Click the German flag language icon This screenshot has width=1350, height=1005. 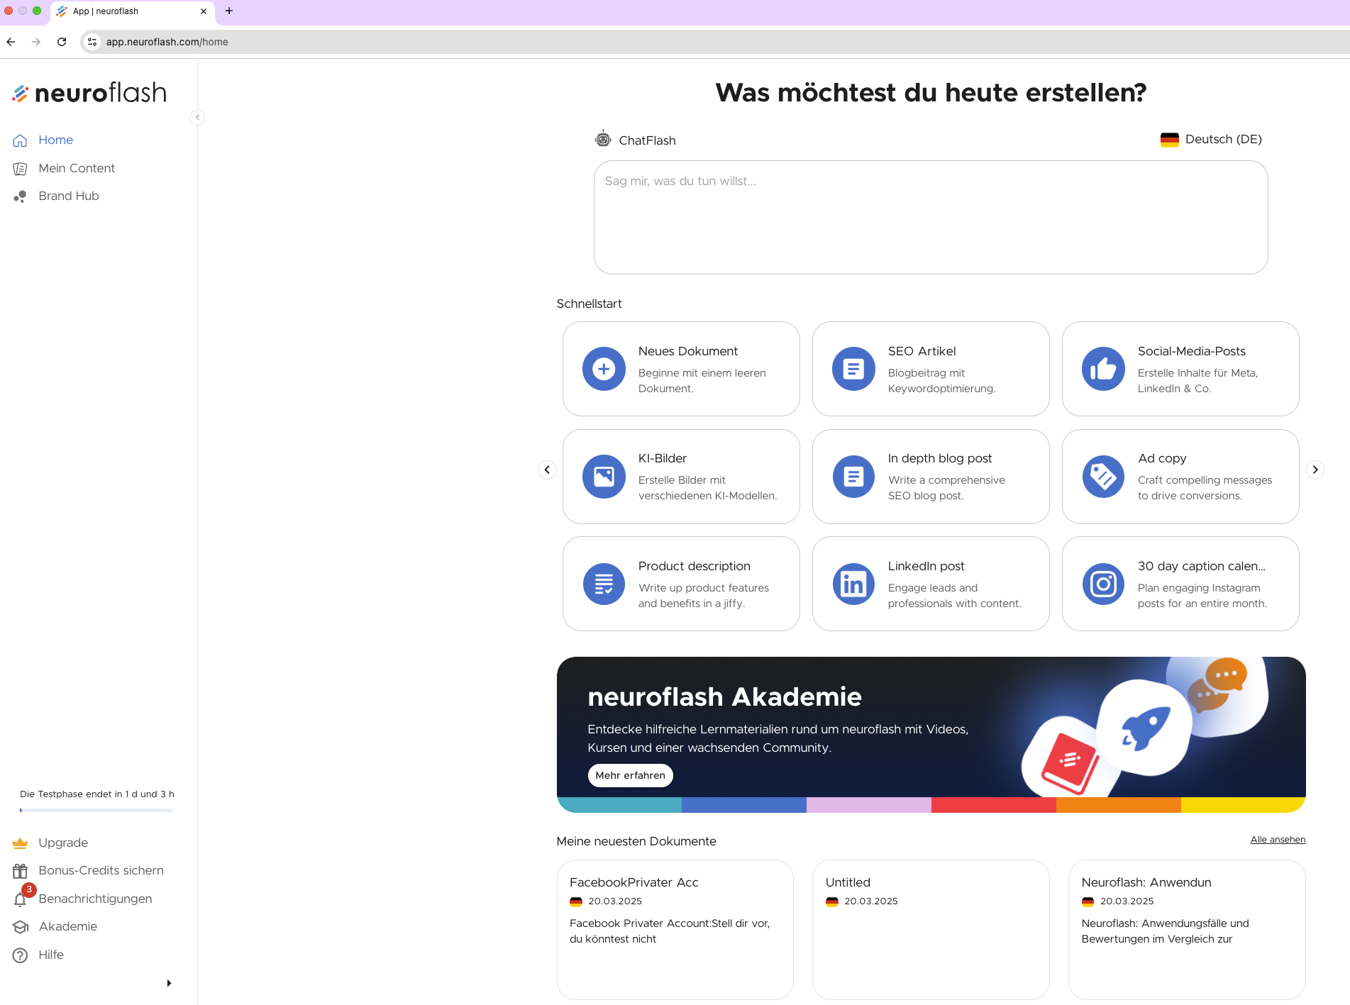point(1169,140)
